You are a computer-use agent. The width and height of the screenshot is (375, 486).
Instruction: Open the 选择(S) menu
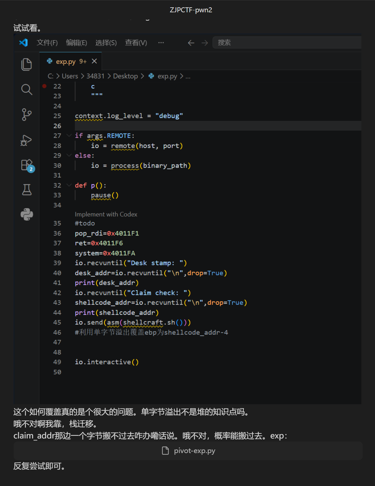pos(106,43)
